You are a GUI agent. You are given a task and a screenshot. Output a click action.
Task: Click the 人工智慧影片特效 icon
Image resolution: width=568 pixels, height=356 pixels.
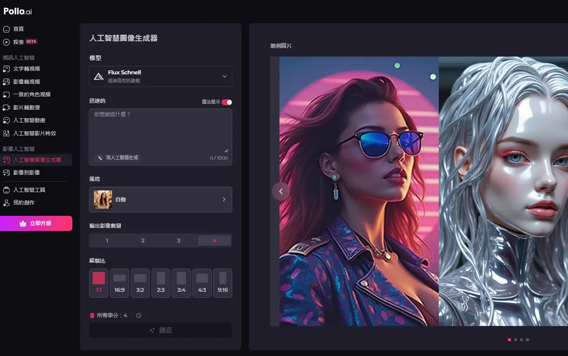pos(6,133)
